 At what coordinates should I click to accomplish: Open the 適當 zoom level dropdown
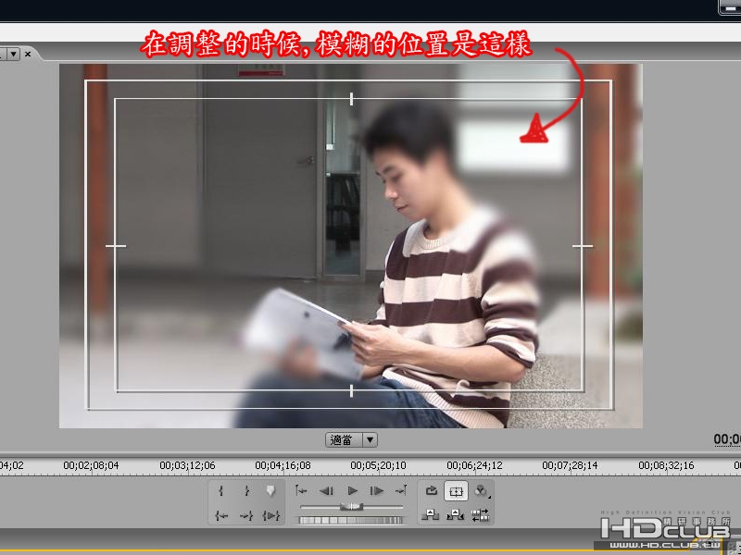pyautogui.click(x=351, y=440)
